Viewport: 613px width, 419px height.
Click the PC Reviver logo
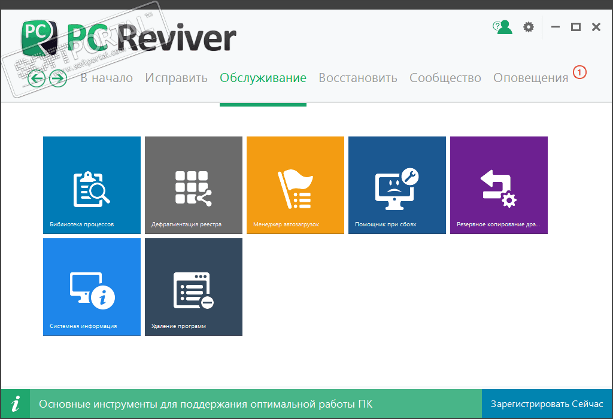coord(129,38)
